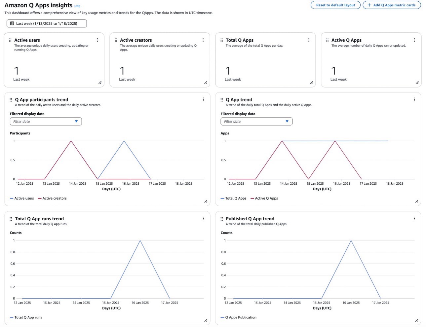427x327 pixels.
Task: Open the Last week date range selector
Action: tap(47, 23)
